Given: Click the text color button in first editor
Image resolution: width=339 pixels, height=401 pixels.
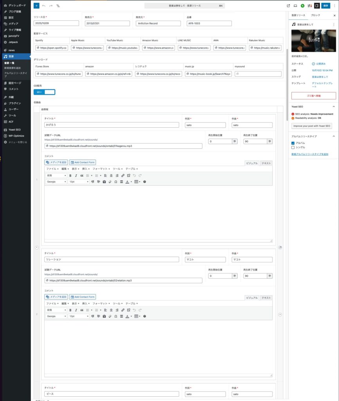Looking at the screenshot, I should pyautogui.click(x=127, y=182).
